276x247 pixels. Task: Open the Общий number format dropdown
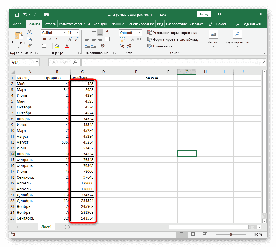pos(139,32)
